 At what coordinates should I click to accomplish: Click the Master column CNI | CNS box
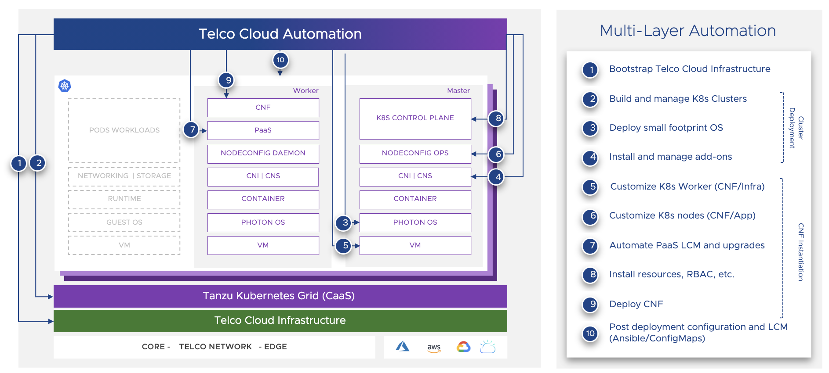[415, 176]
